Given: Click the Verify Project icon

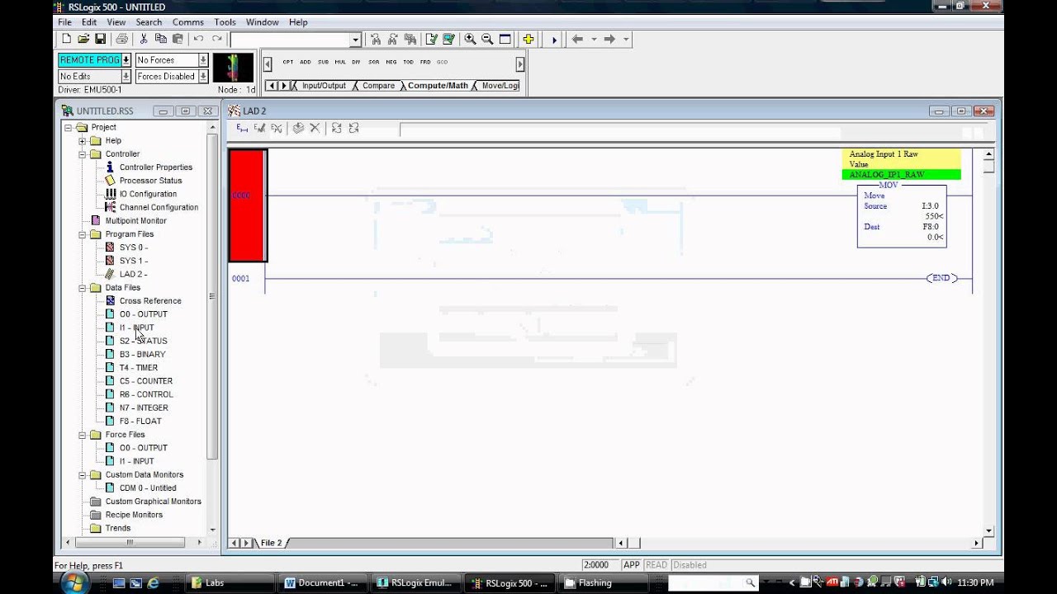Looking at the screenshot, I should [448, 39].
